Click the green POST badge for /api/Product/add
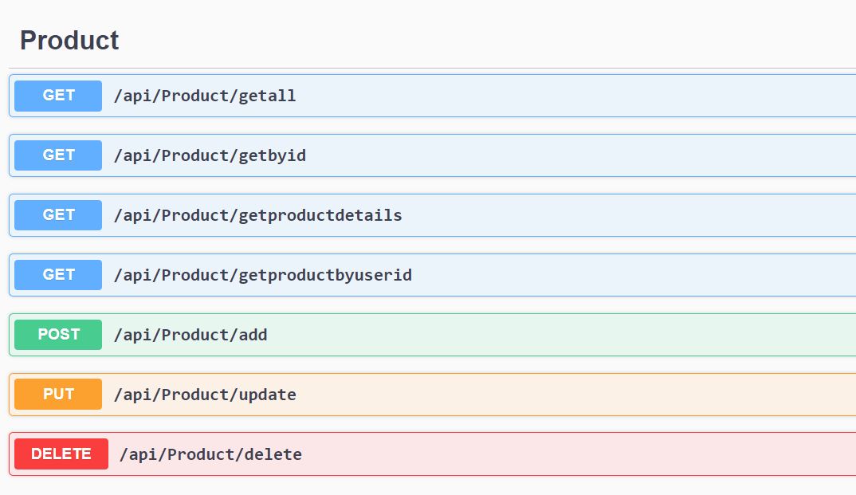Image resolution: width=856 pixels, height=495 pixels. (57, 334)
